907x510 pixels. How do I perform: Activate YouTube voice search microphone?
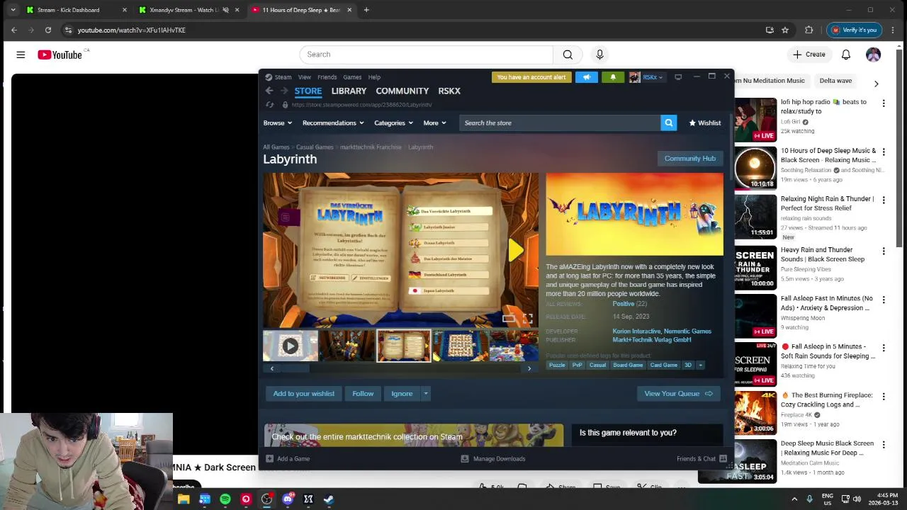tap(599, 55)
